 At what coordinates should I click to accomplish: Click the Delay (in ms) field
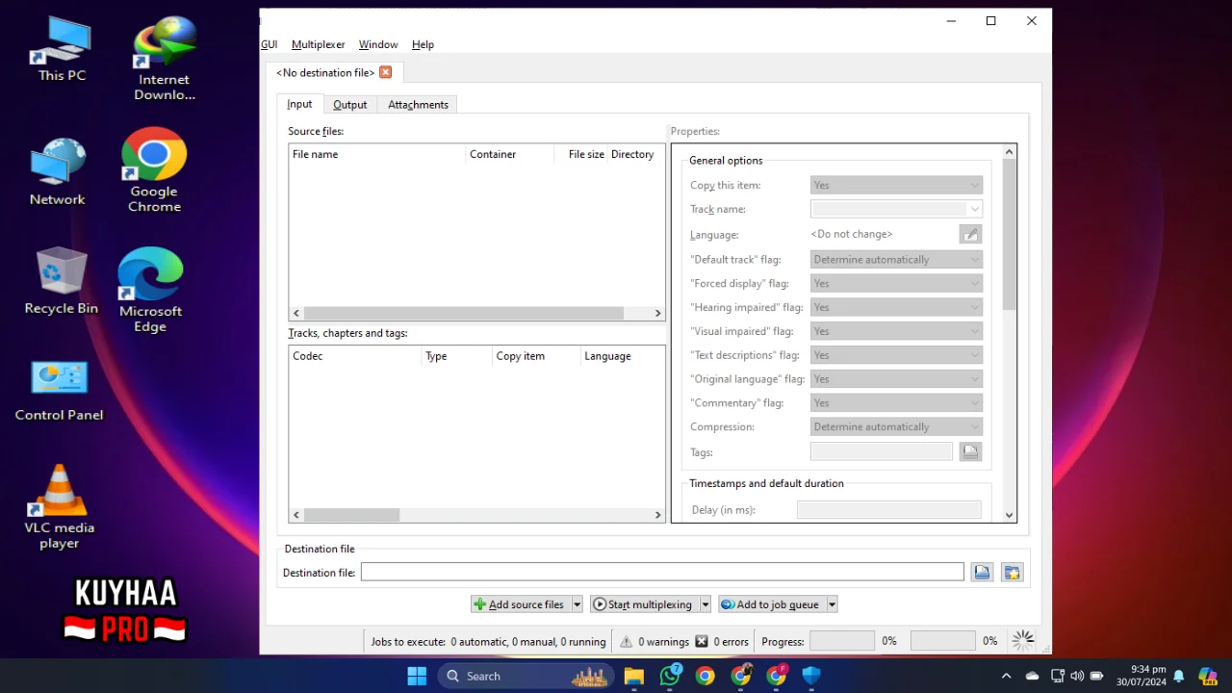click(x=889, y=509)
